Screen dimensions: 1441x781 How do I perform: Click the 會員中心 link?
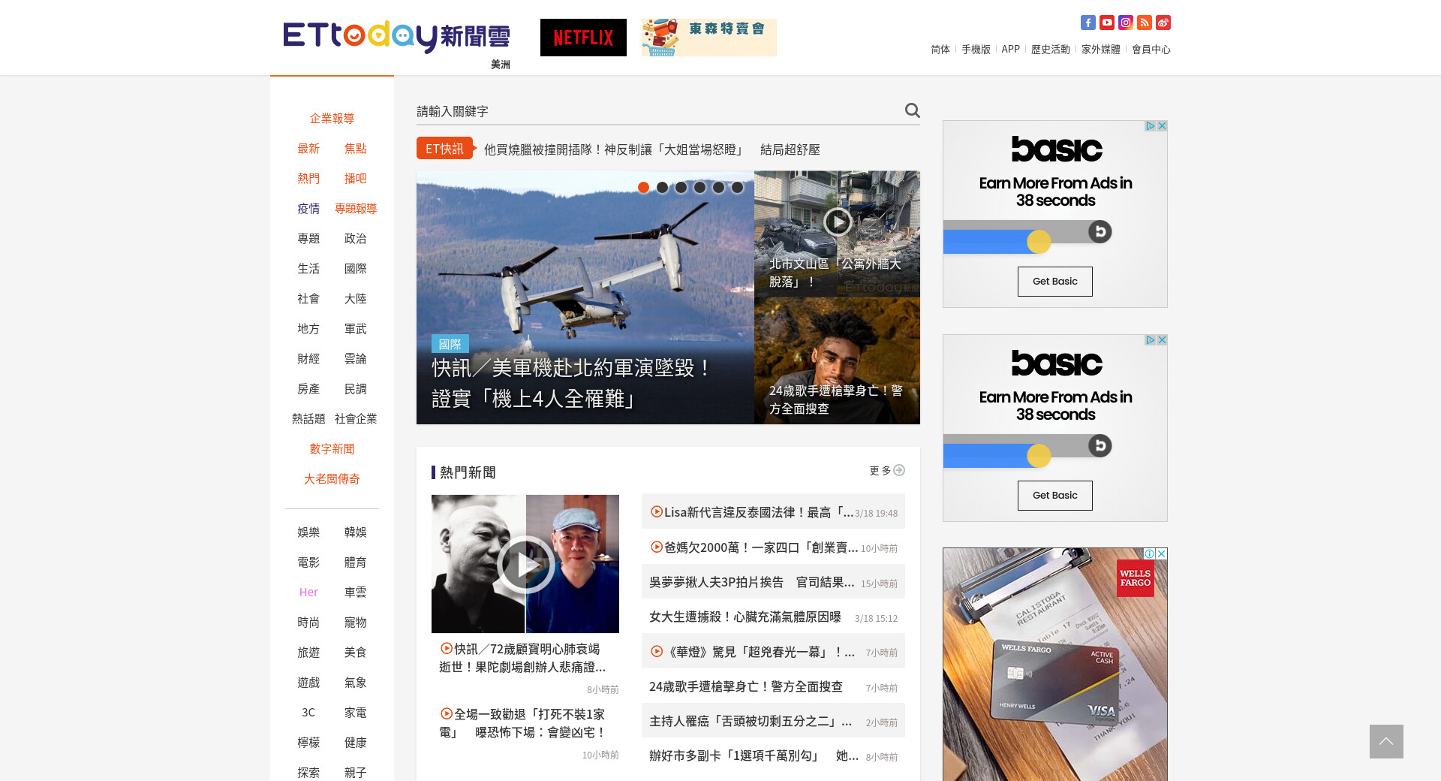1151,50
